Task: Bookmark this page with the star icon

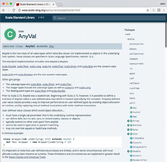Action: pos(148,10)
